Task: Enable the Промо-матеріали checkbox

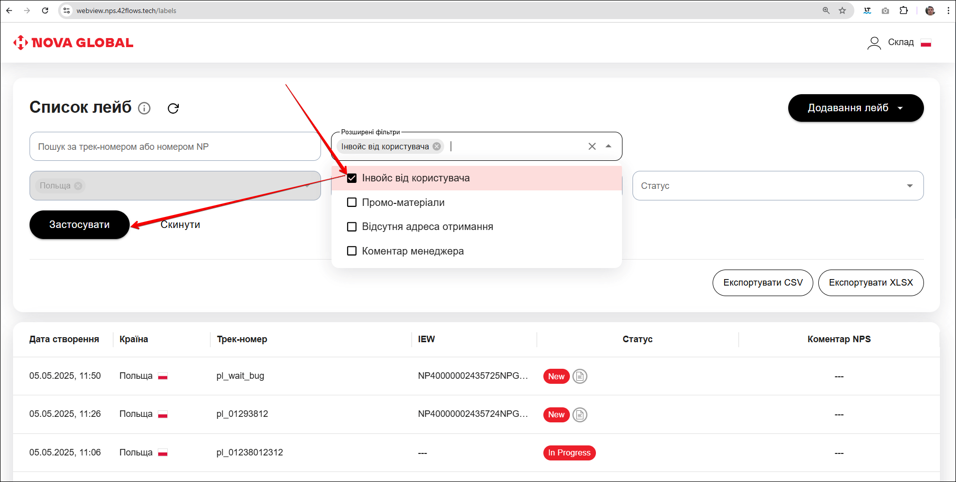Action: 352,202
